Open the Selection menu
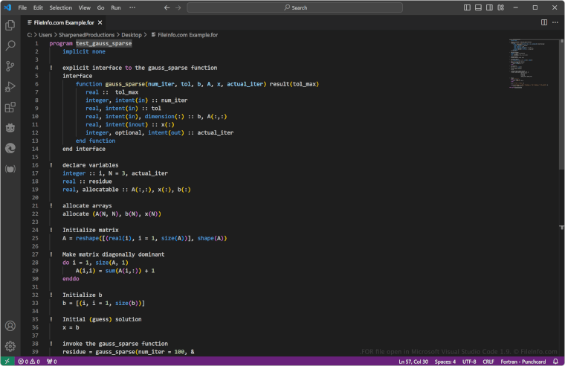 click(x=61, y=7)
